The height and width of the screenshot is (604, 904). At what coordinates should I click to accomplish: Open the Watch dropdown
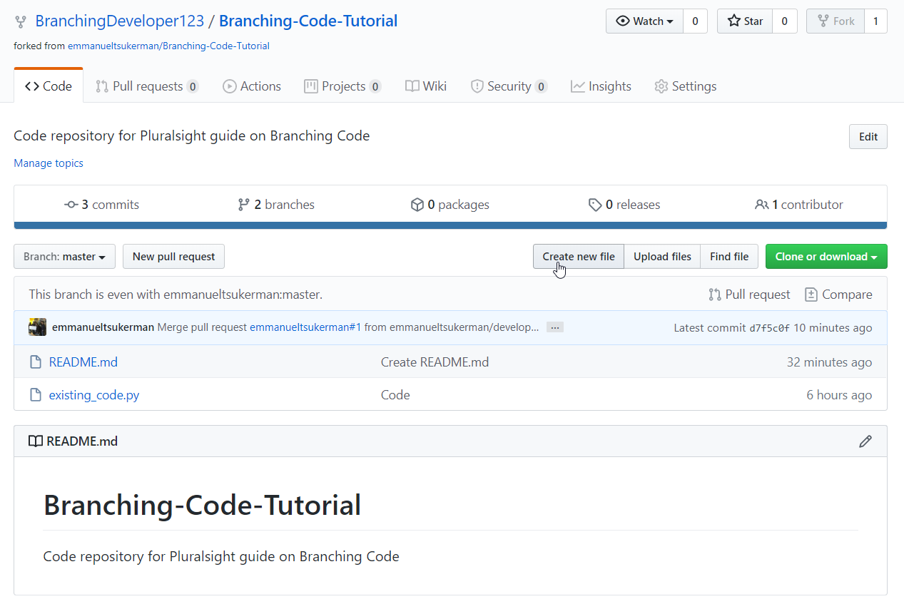tap(644, 21)
